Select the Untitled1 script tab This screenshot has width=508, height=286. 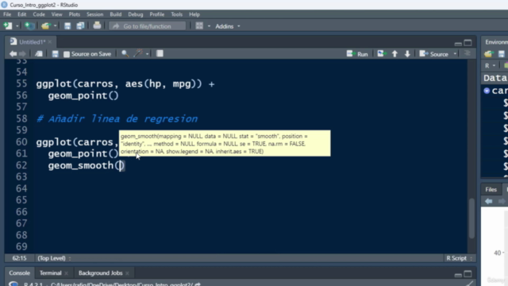pos(32,42)
